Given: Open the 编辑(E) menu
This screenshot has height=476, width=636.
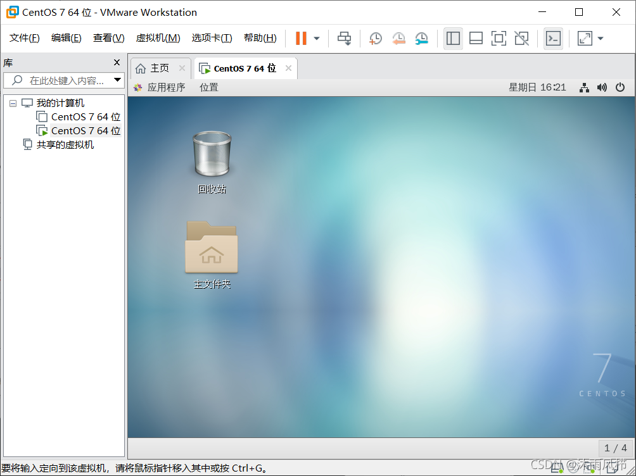Looking at the screenshot, I should click(x=66, y=38).
